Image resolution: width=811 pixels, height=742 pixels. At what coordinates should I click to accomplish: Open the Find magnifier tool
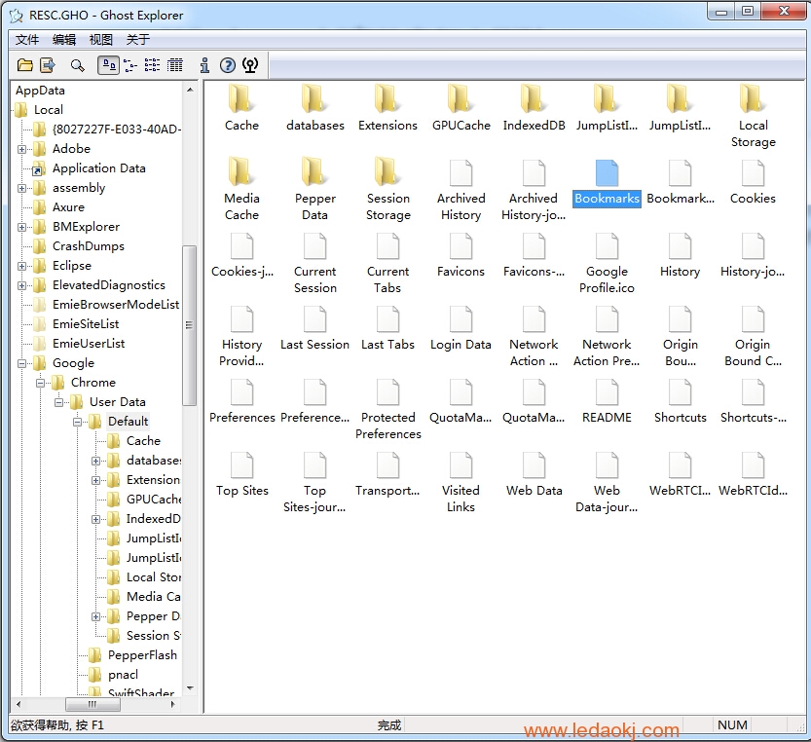pos(78,65)
